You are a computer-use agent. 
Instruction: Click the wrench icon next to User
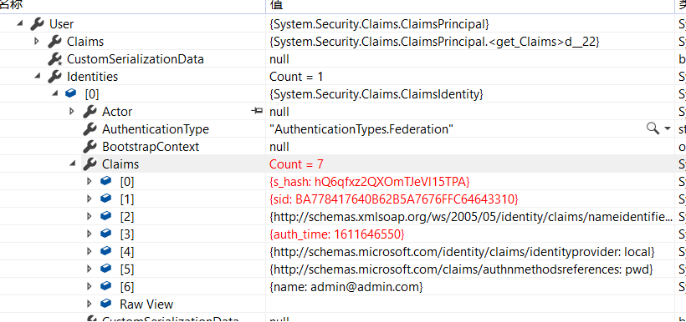[x=37, y=24]
